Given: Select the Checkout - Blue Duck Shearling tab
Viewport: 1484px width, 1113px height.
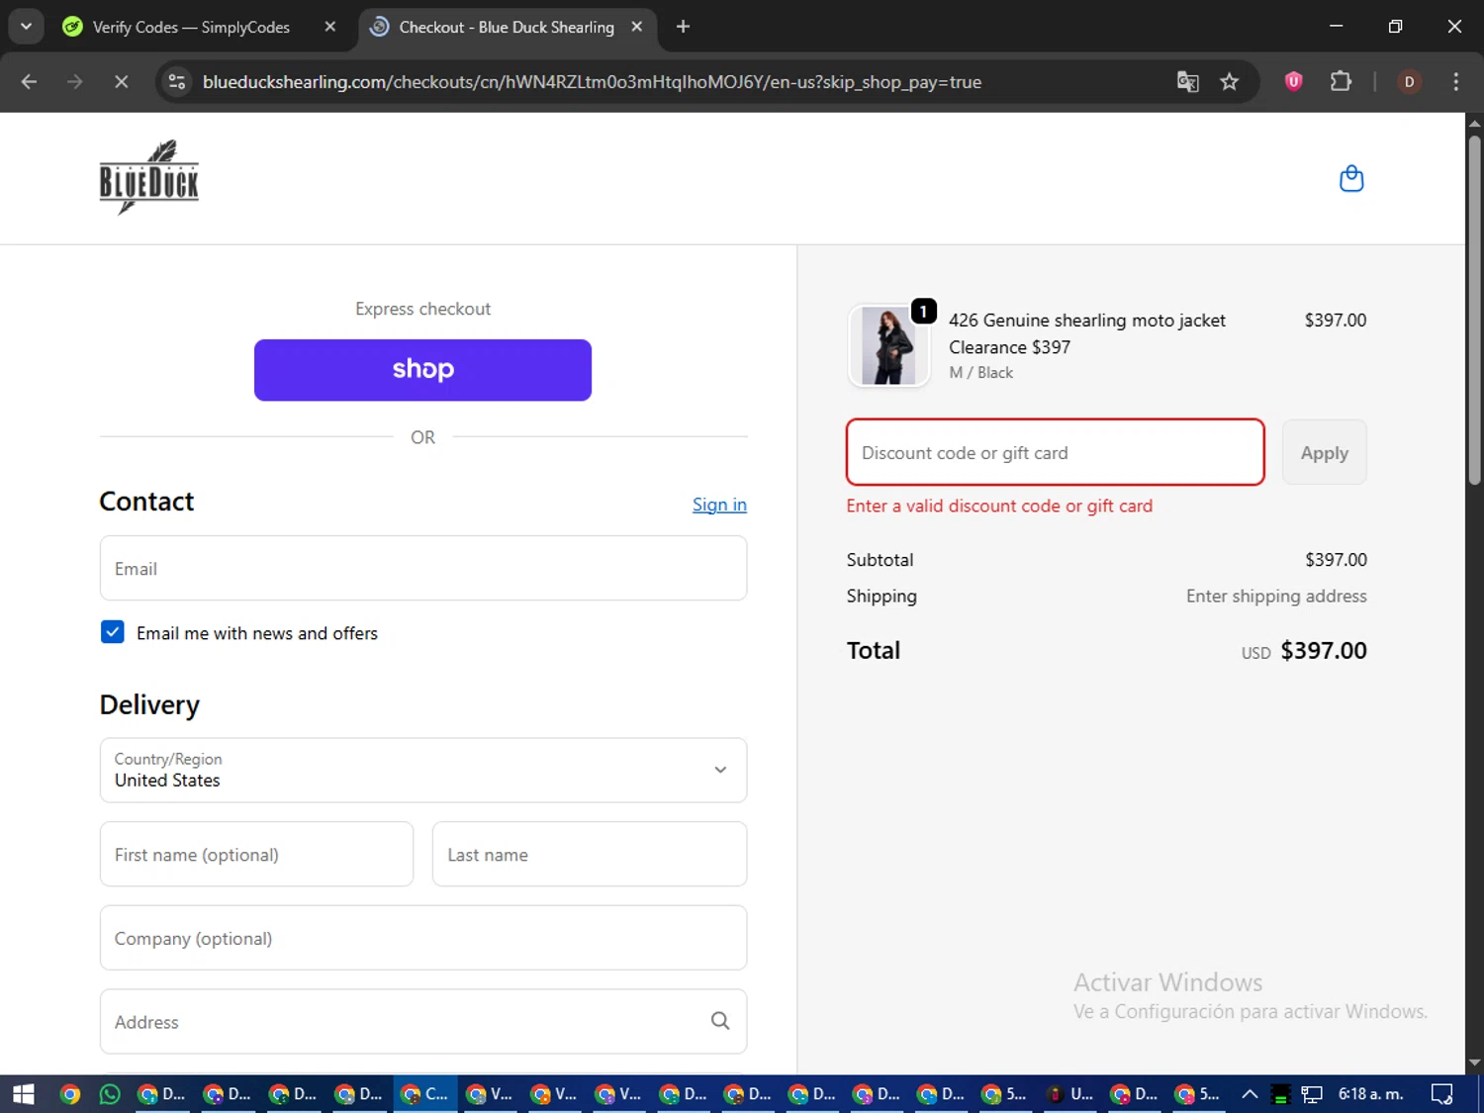Looking at the screenshot, I should [x=507, y=27].
